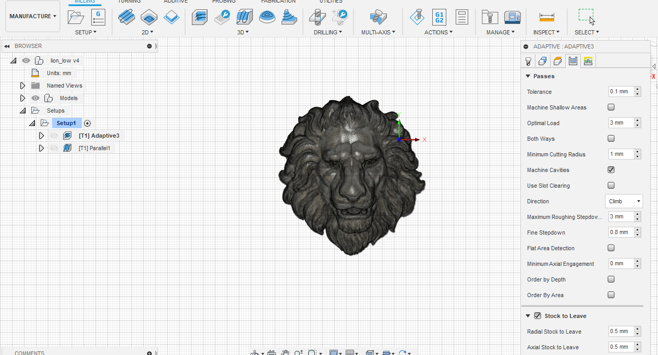Choose the 3D Adaptive Clearing icon

(x=200, y=17)
